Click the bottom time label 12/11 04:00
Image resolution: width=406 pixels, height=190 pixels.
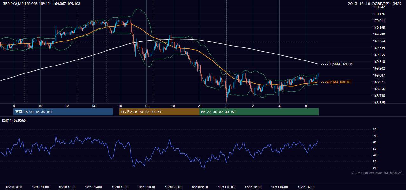[x=279, y=187]
